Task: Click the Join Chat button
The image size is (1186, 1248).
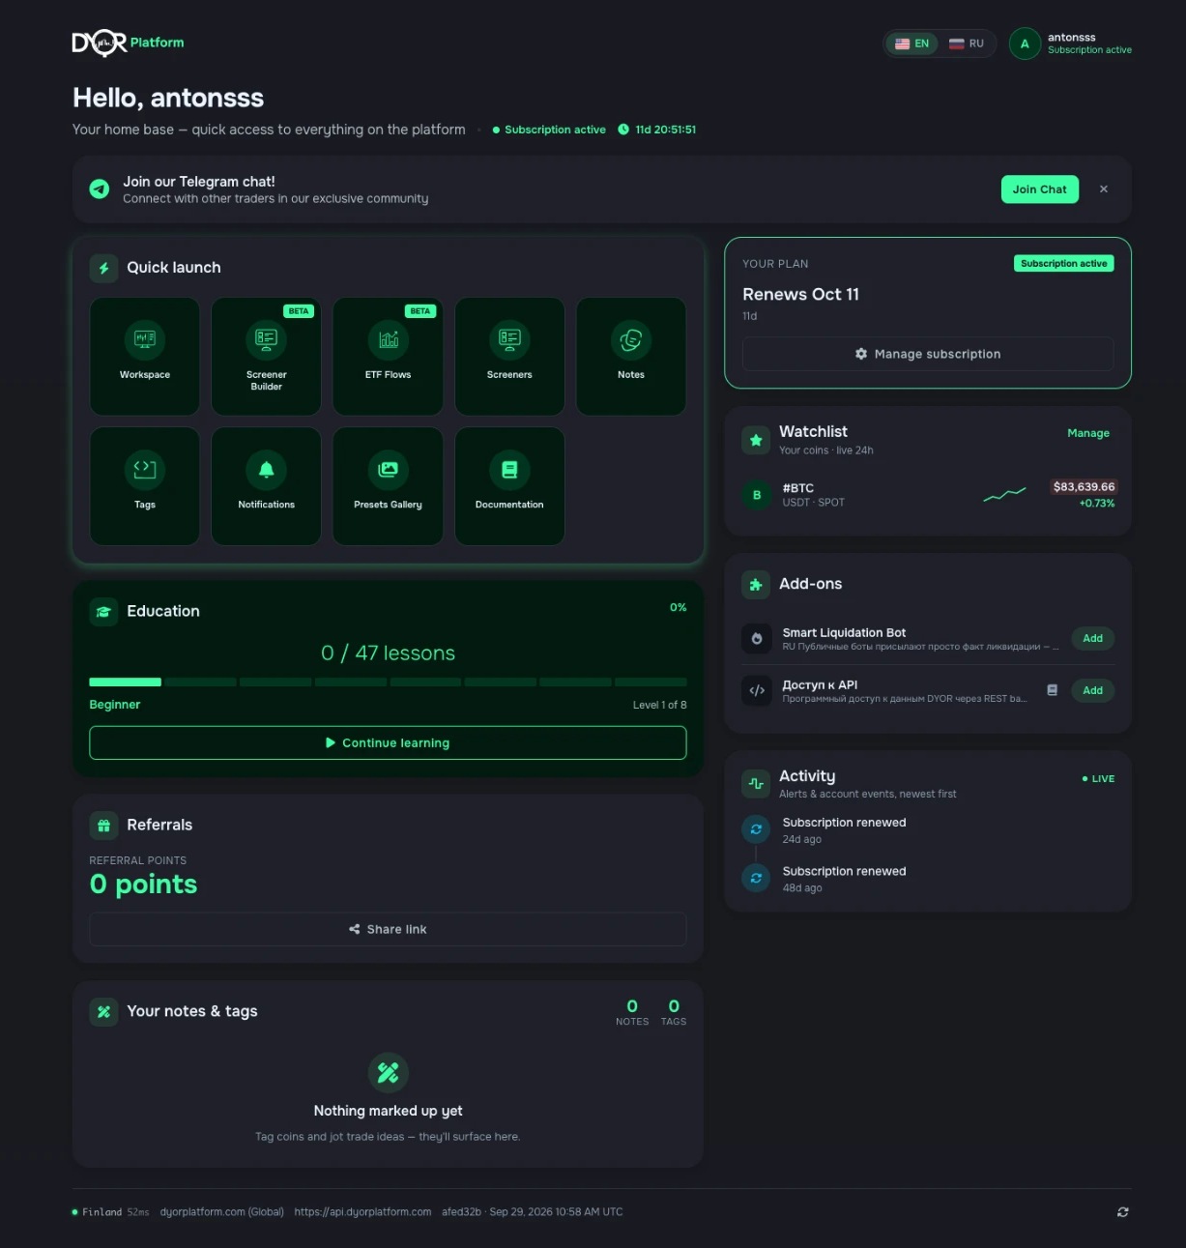Action: 1040,189
